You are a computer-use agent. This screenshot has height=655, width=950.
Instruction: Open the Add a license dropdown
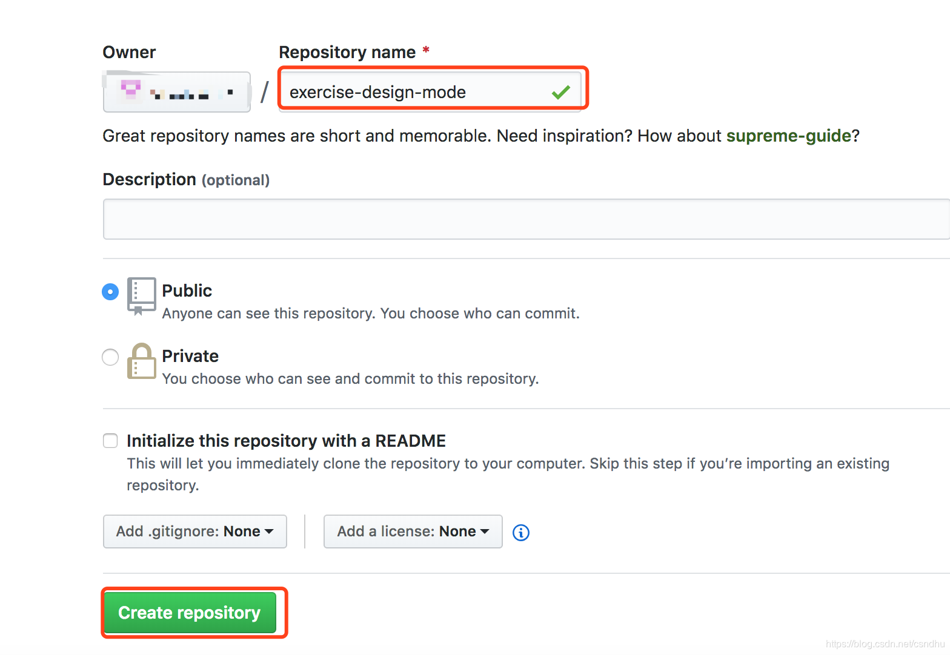coord(413,532)
